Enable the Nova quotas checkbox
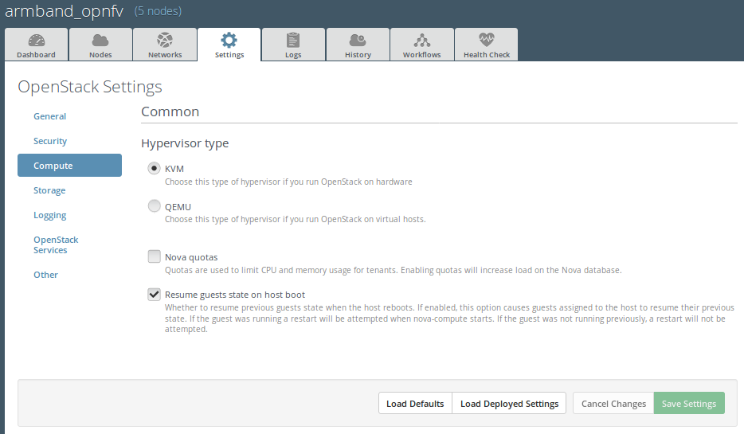Viewport: 744px width, 434px height. (155, 256)
